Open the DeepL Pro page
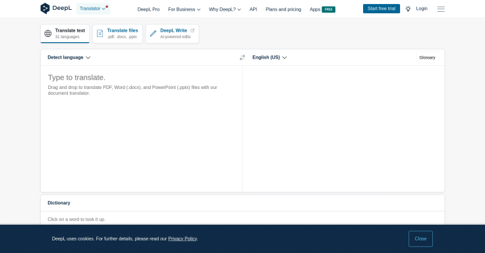 coord(148,9)
